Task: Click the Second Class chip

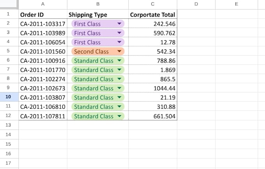Action: (98, 51)
